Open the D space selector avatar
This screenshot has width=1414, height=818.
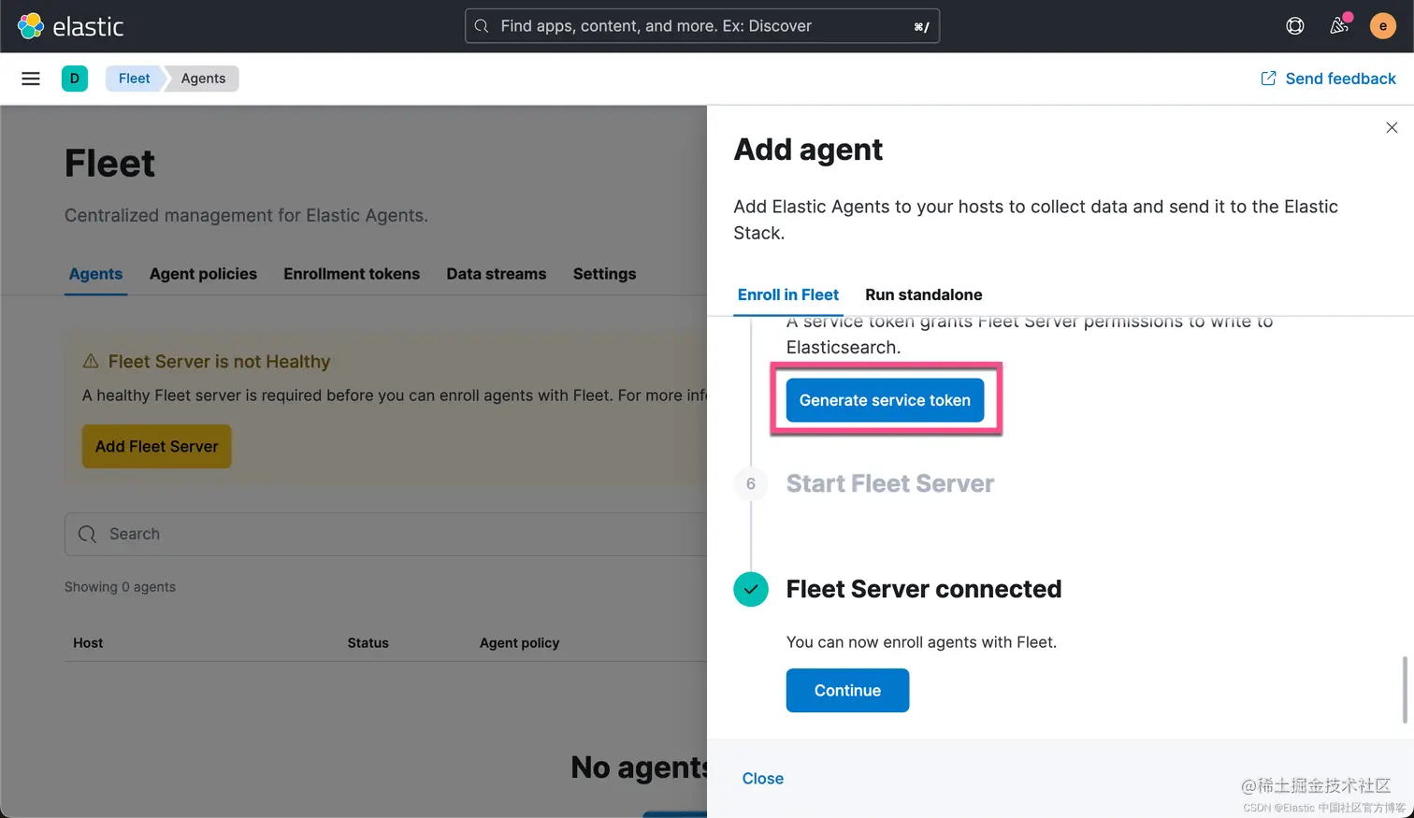75,79
